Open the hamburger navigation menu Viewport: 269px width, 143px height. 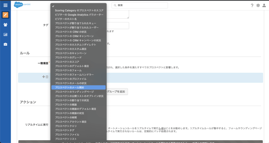click(x=5, y=5)
